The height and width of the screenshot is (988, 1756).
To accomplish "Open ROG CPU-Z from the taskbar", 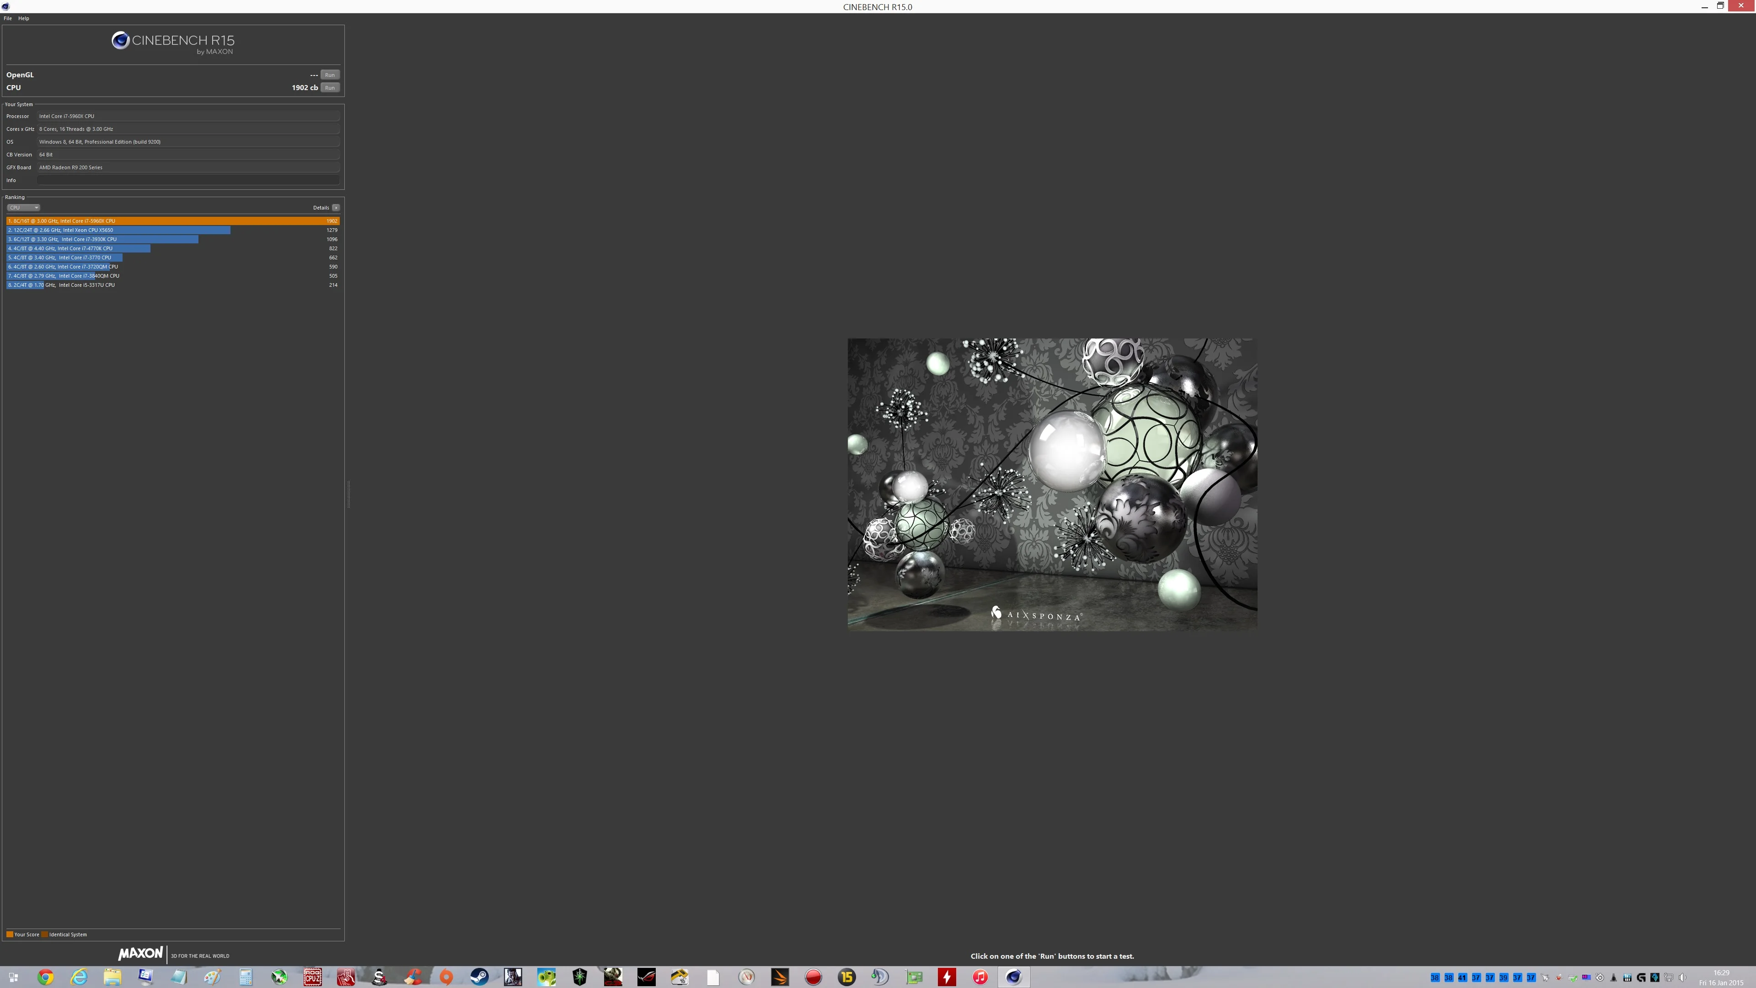I will tap(313, 977).
